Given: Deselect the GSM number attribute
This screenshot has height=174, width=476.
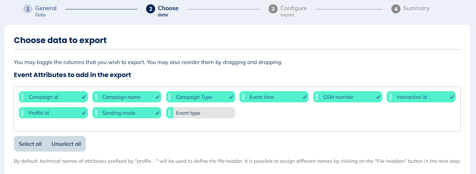Looking at the screenshot, I should pyautogui.click(x=378, y=97).
